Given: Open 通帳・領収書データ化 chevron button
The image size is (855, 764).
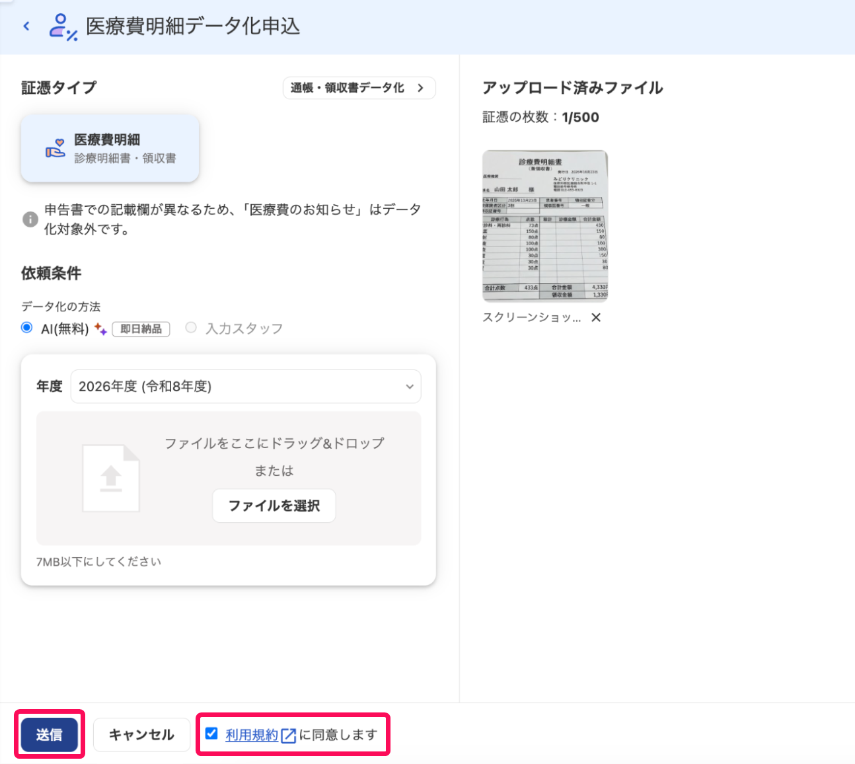Looking at the screenshot, I should pos(359,88).
